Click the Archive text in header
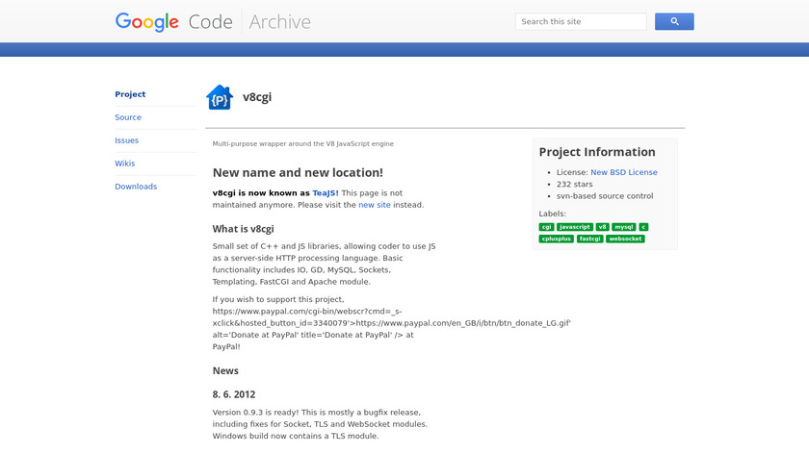Screen dimensions: 809x454 279,22
